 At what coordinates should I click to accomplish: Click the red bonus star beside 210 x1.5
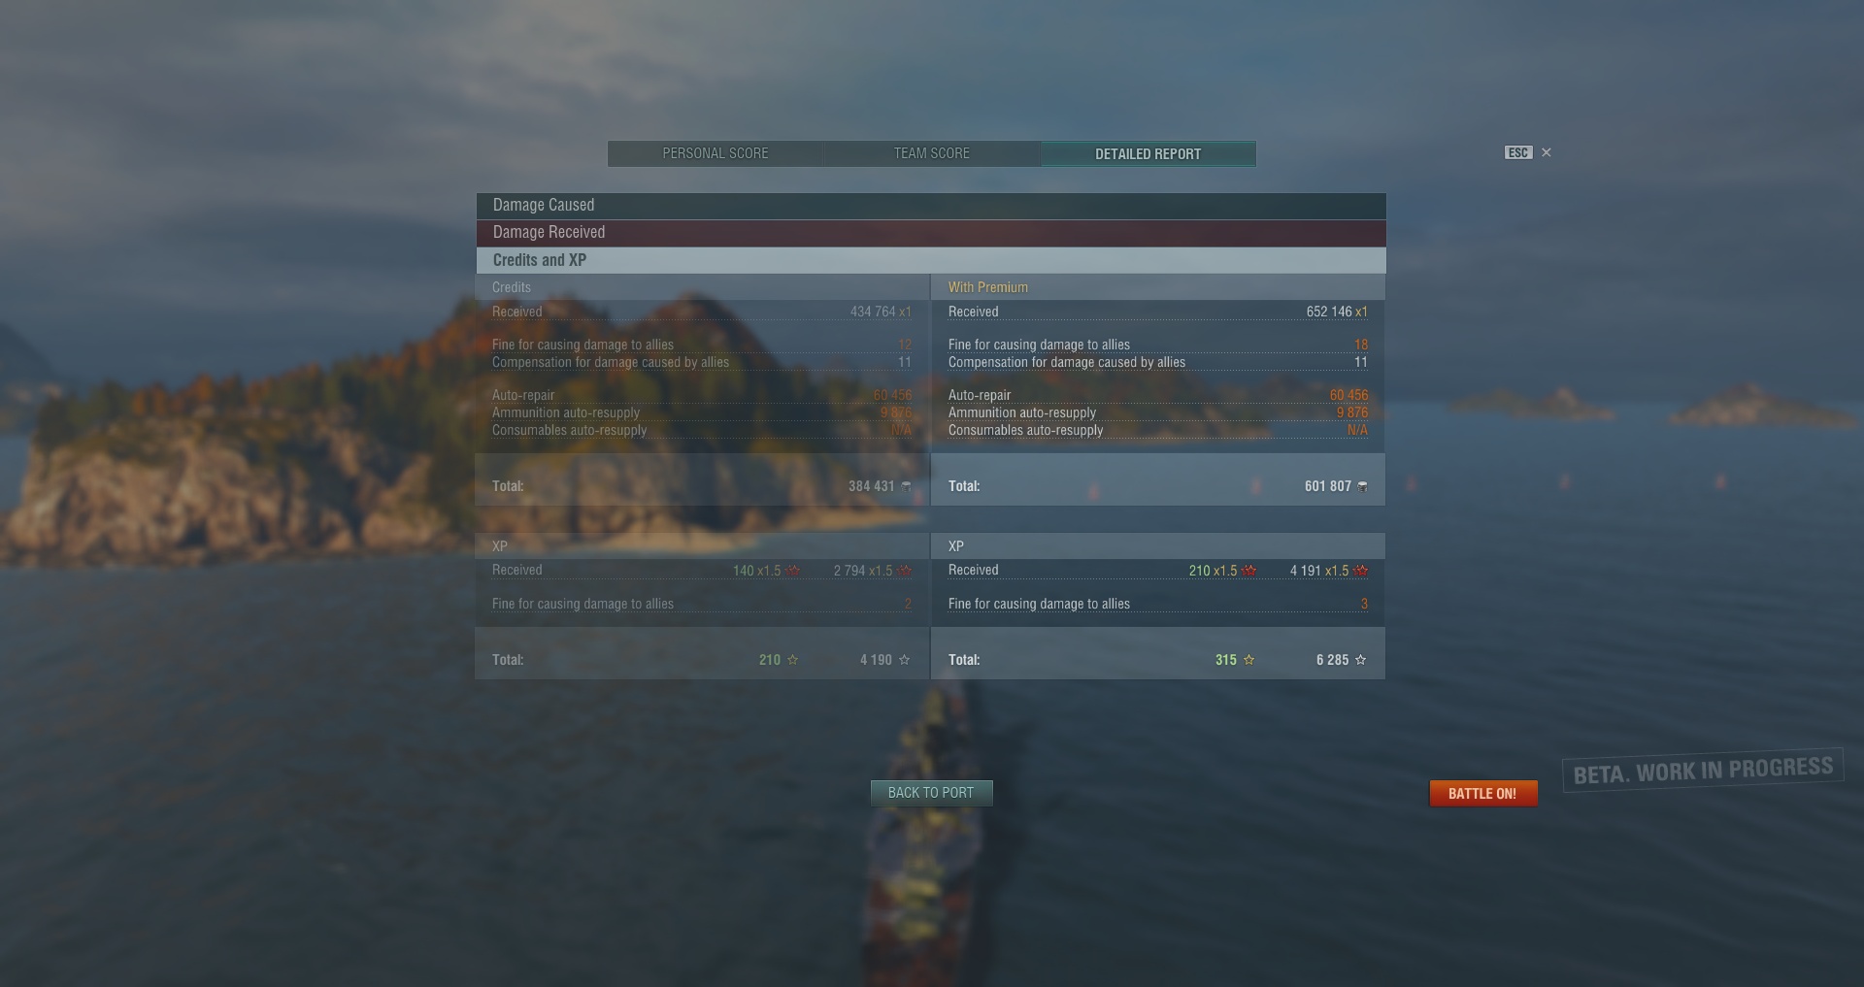(x=1249, y=571)
